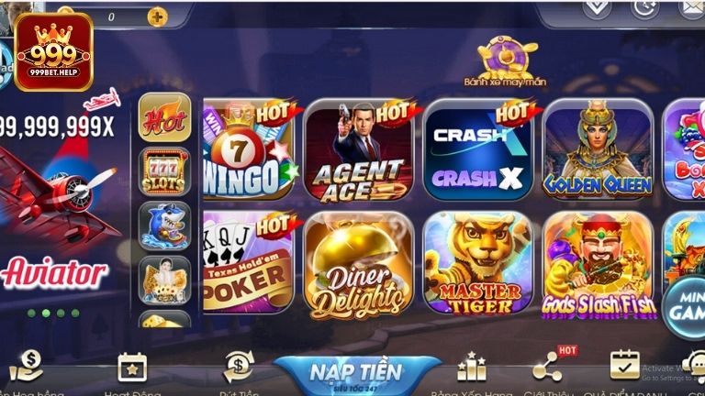Launch the Diner Delights game

point(358,263)
